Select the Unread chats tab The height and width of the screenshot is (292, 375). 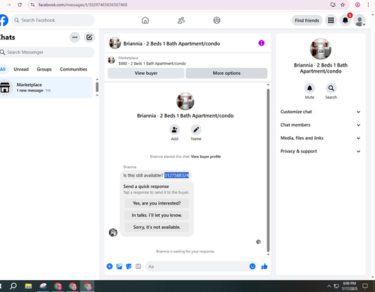[21, 69]
